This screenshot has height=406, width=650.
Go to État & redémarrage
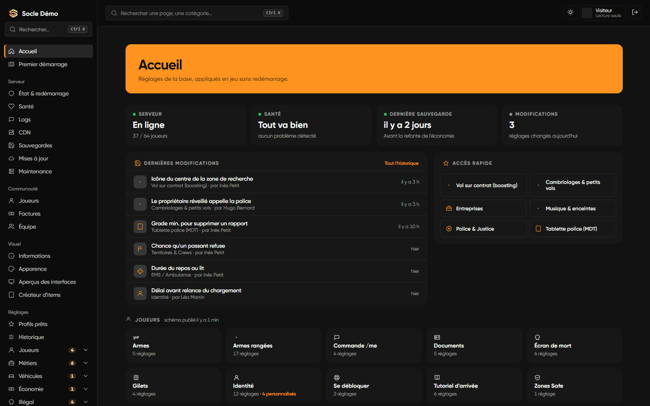coord(49,93)
